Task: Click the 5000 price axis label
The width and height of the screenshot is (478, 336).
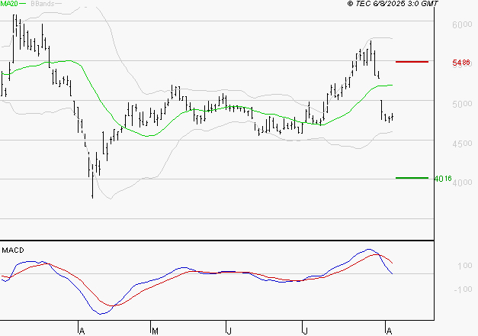Action: [x=462, y=104]
